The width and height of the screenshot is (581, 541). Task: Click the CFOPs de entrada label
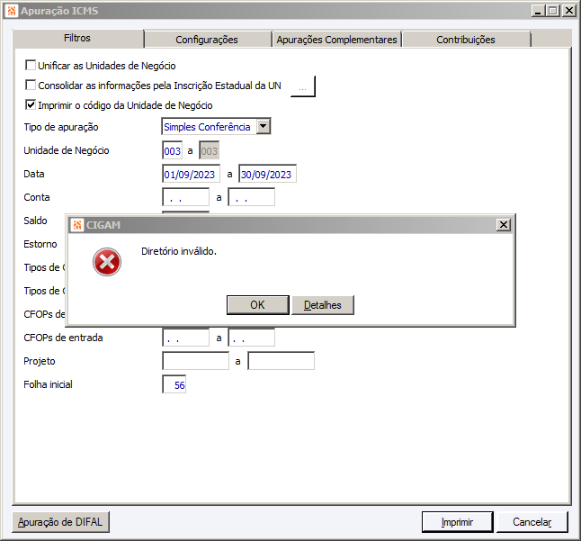pyautogui.click(x=63, y=338)
